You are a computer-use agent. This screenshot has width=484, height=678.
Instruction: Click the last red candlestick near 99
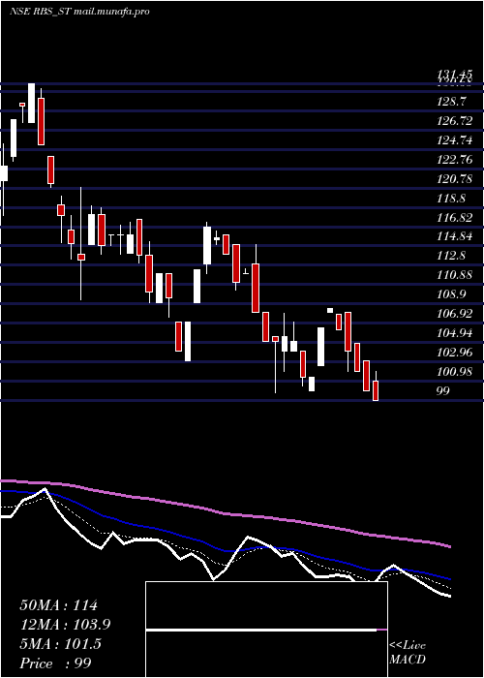tap(376, 390)
